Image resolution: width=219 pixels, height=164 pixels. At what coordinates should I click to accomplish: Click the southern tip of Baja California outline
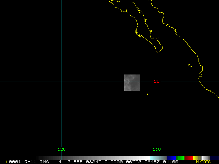point(157,52)
